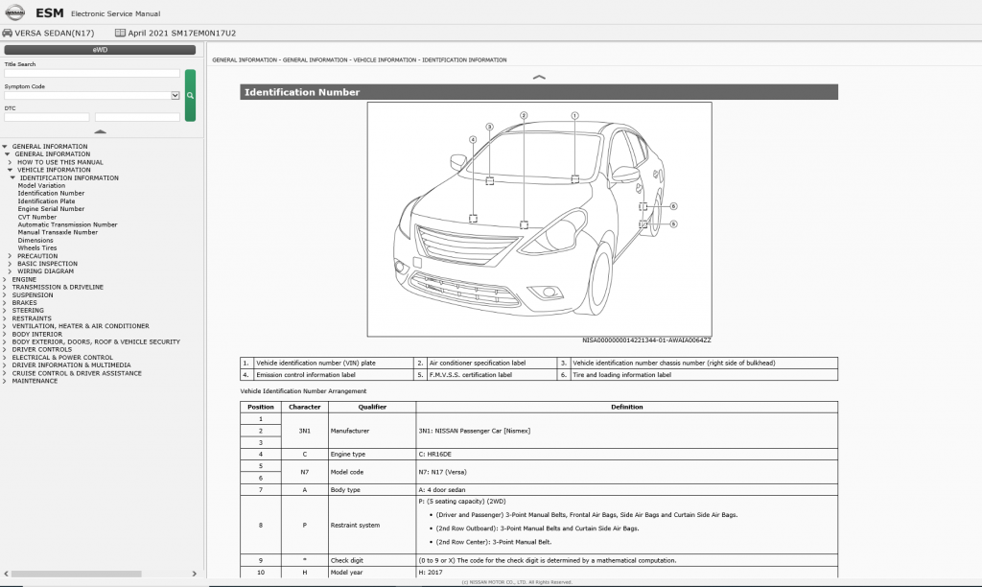Click the manual icon next to April 2021

[118, 32]
